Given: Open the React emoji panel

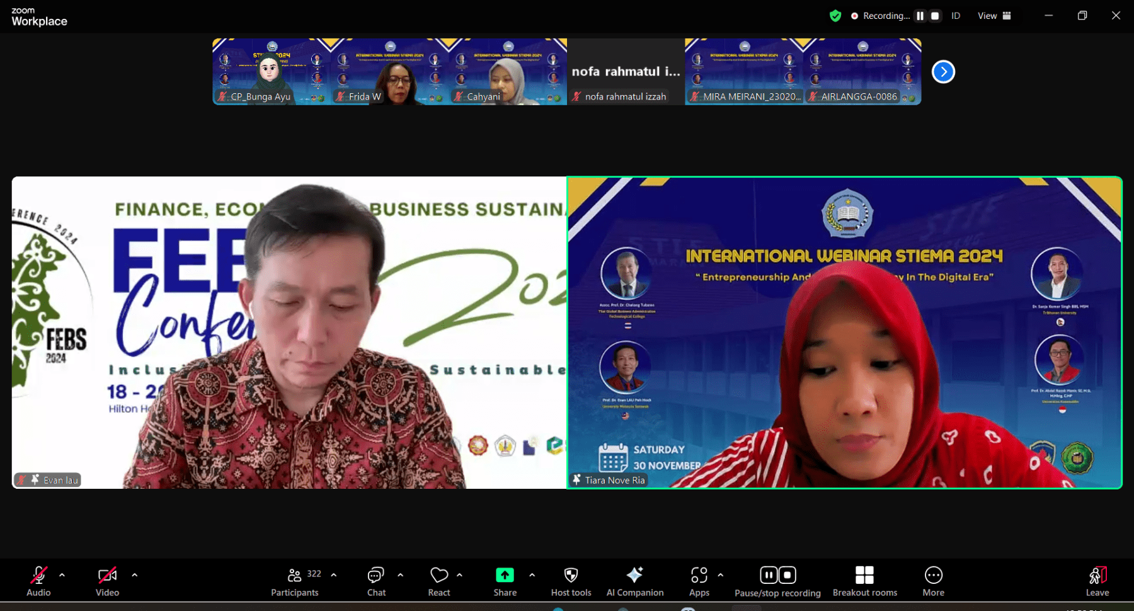Looking at the screenshot, I should (438, 575).
